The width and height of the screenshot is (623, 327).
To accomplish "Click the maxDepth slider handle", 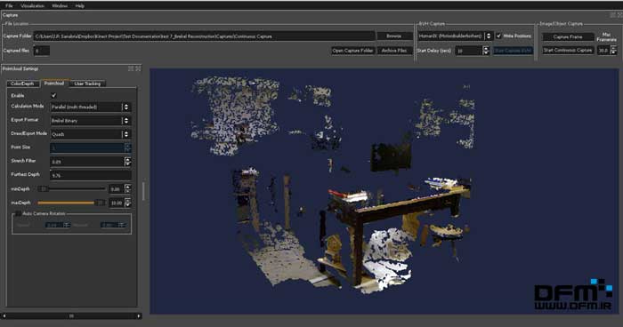I will (101, 203).
